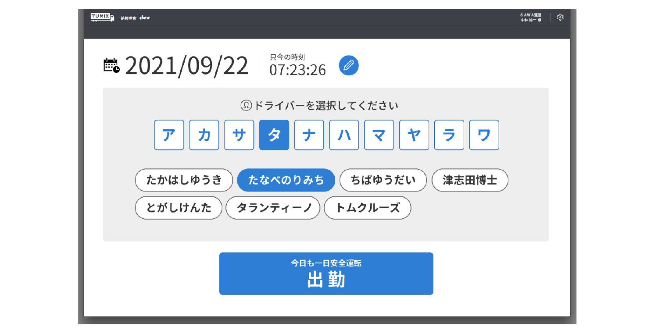Choose the ヤ kana filter

click(414, 135)
